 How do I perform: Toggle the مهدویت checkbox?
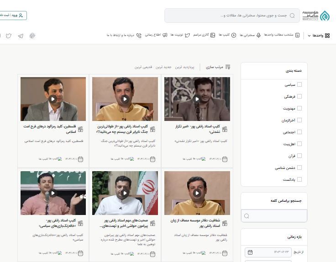pos(299,108)
